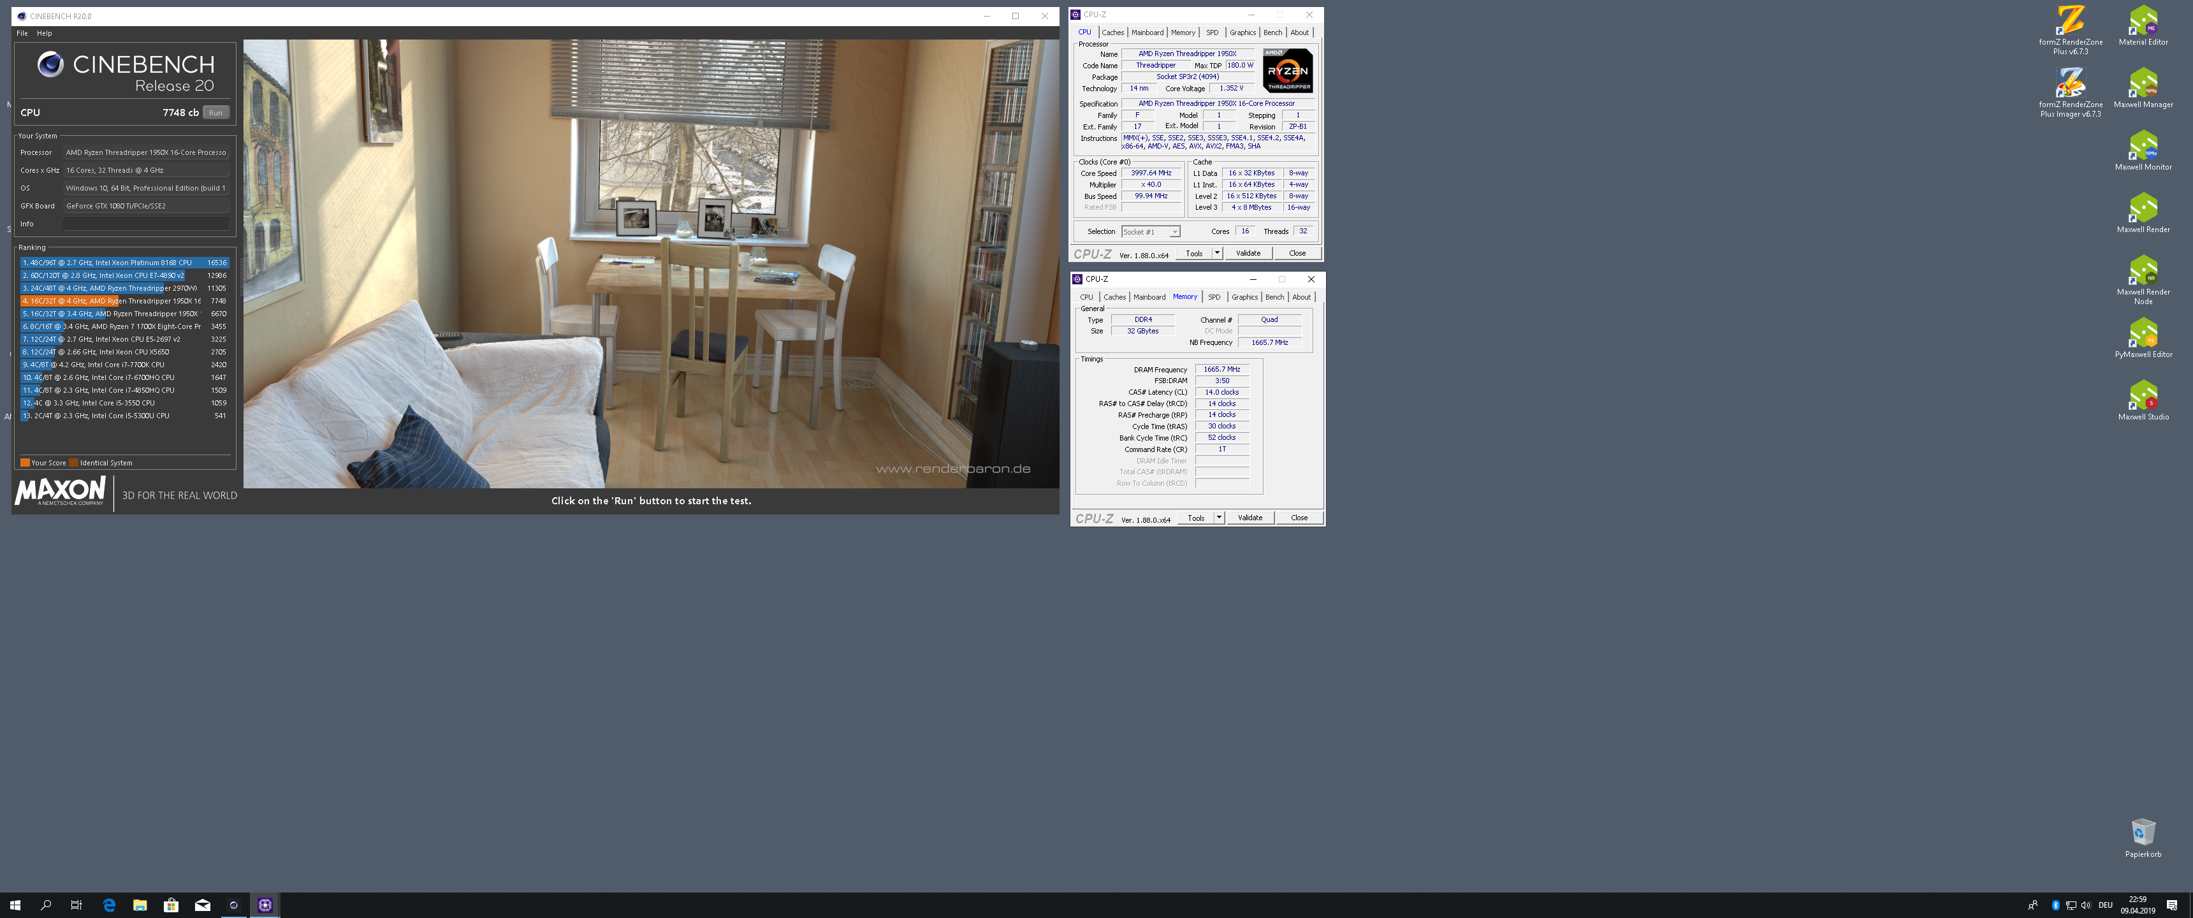Image resolution: width=2193 pixels, height=918 pixels.
Task: Open Microsoft Store from the taskbar
Action: (171, 905)
